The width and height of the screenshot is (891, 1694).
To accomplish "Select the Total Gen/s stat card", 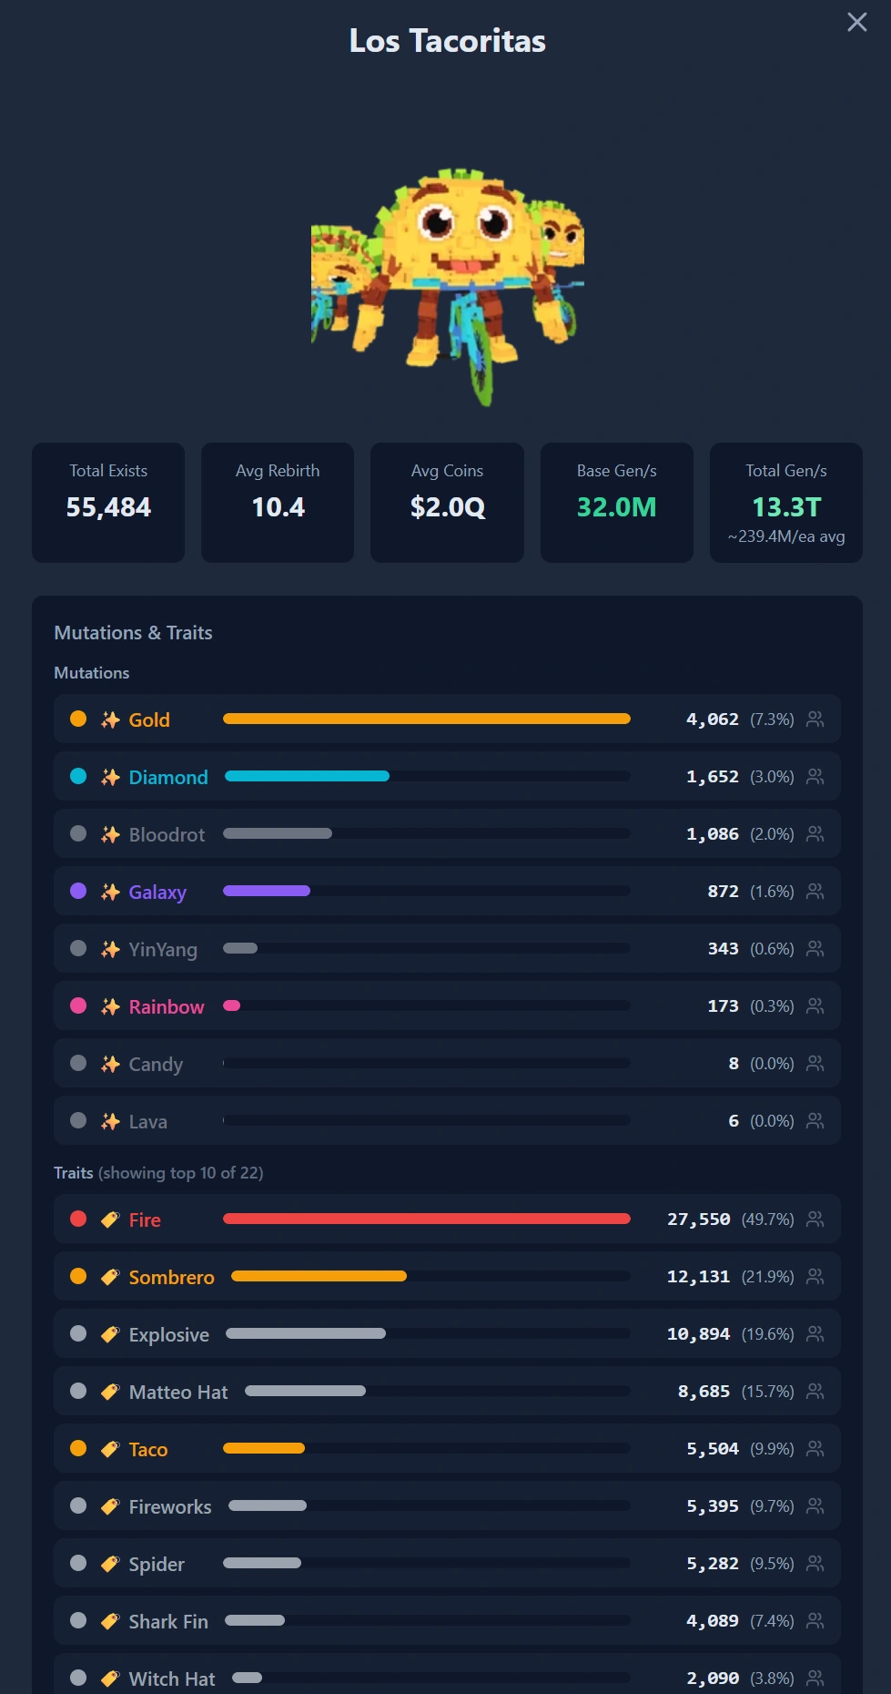I will pyautogui.click(x=786, y=503).
